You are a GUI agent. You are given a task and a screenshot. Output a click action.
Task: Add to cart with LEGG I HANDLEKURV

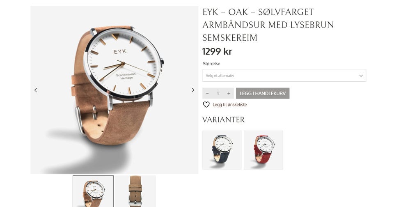point(263,93)
